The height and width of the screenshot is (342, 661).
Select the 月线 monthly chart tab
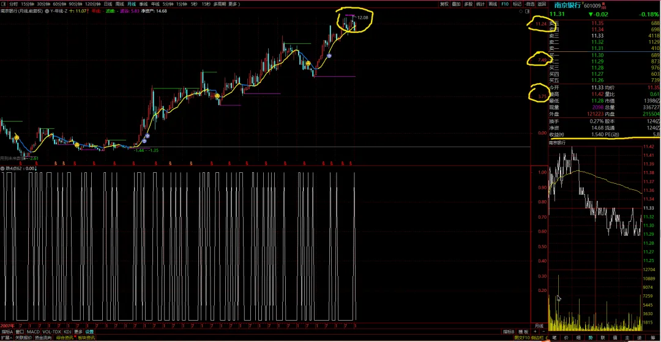tap(132, 4)
